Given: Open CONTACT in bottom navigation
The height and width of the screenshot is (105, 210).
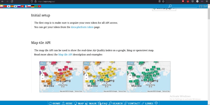Looking at the screenshot, I should tap(132, 103).
